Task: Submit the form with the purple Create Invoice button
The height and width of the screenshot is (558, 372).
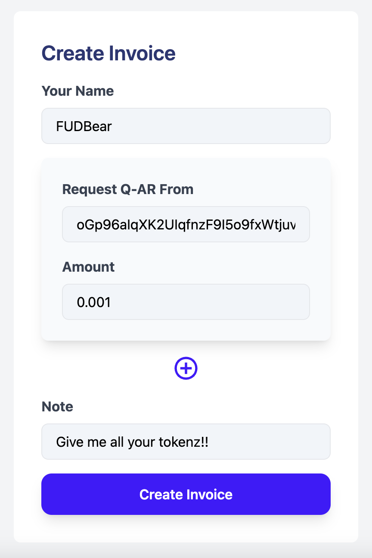Action: [186, 494]
